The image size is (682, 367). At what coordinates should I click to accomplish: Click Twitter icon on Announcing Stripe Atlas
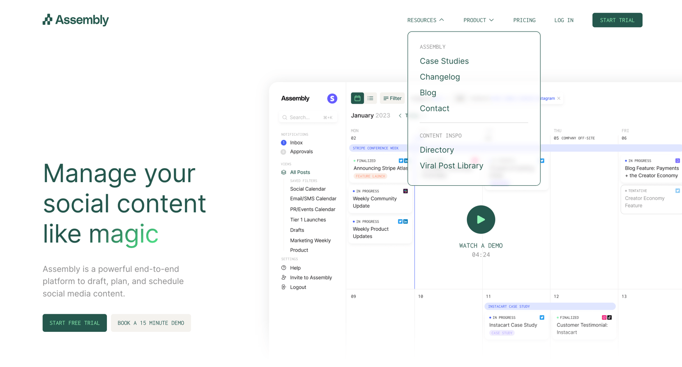pos(401,161)
